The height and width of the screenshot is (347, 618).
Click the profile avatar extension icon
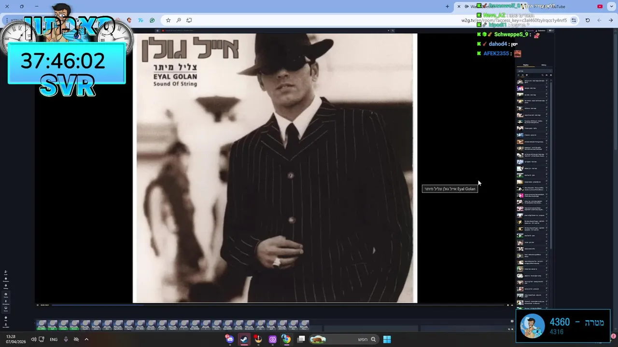click(129, 20)
